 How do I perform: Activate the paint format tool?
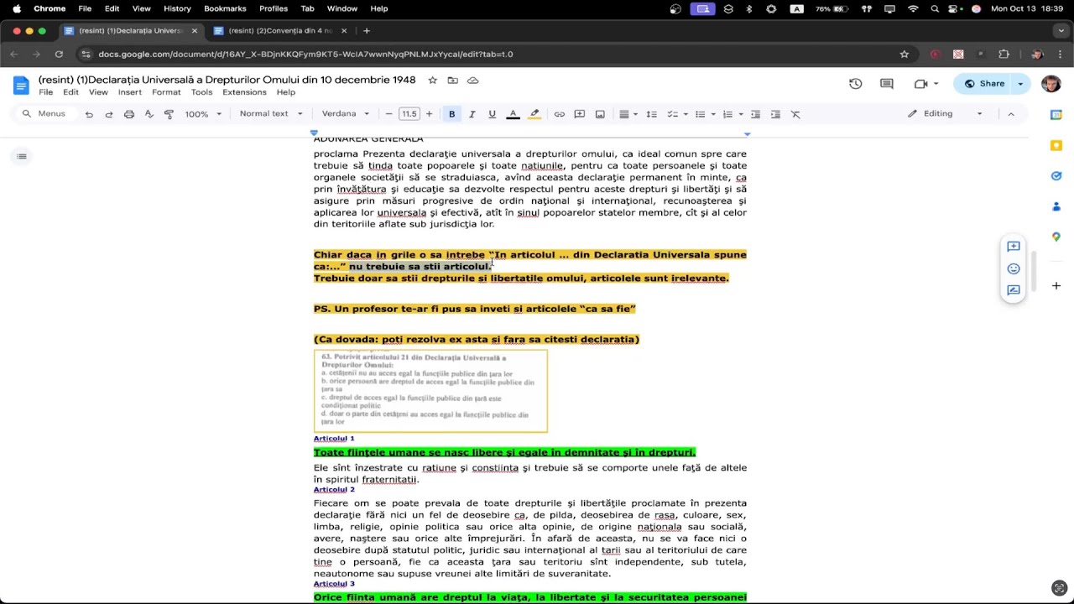pyautogui.click(x=169, y=114)
